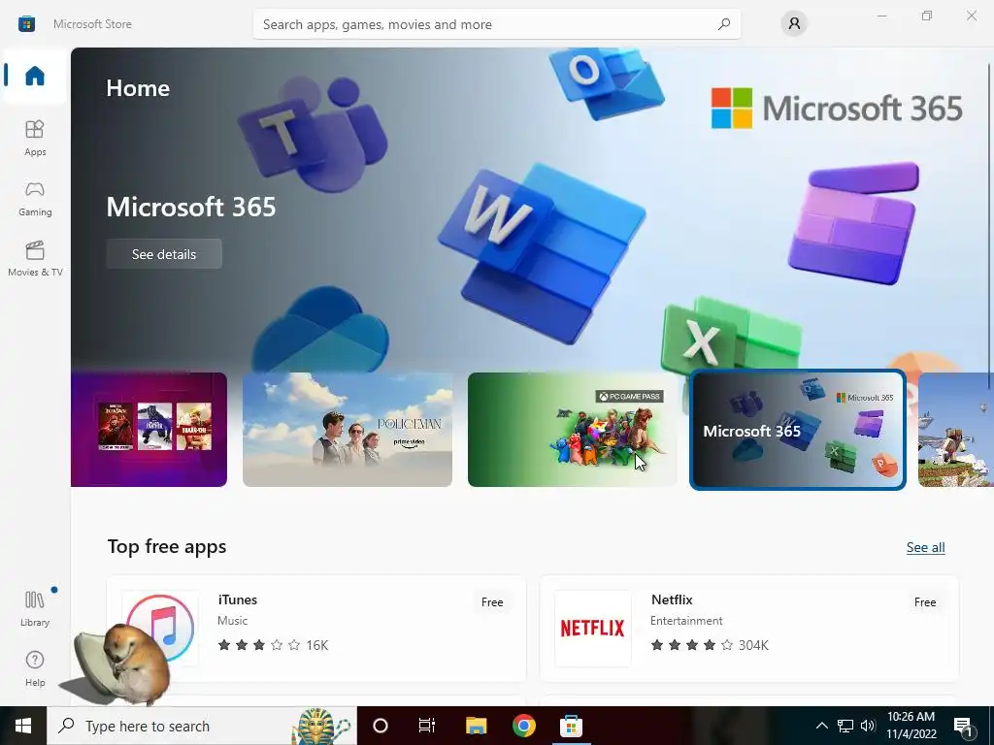
Task: Open the Netflix app card
Action: (x=749, y=629)
